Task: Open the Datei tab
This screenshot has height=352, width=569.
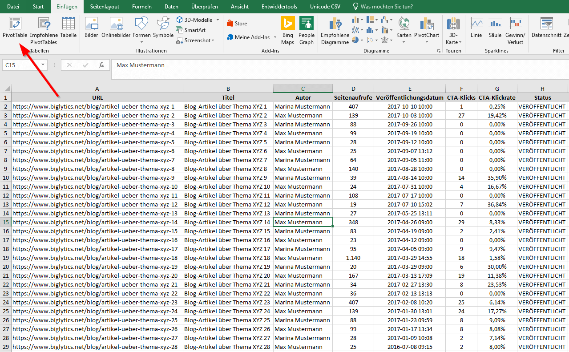Action: coord(13,7)
